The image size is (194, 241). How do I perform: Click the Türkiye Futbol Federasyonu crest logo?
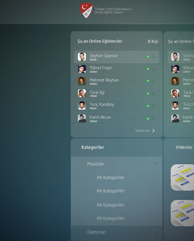click(x=86, y=10)
